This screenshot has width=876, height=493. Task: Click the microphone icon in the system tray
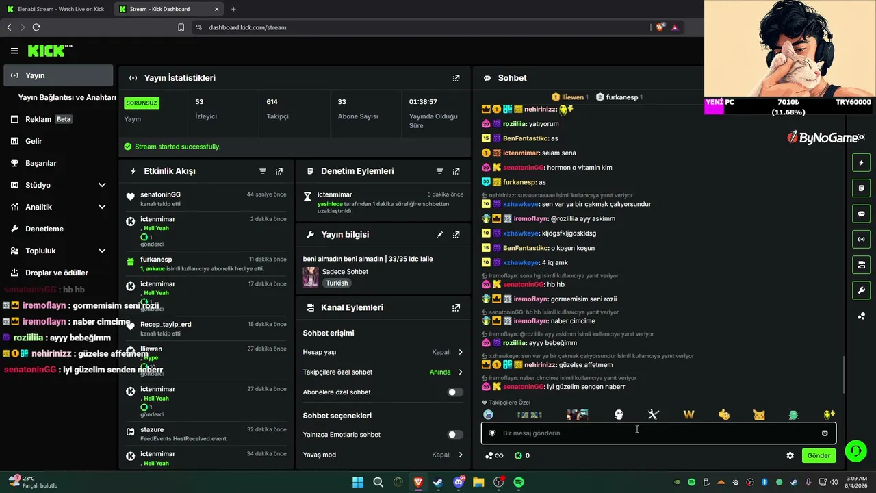pos(809,482)
